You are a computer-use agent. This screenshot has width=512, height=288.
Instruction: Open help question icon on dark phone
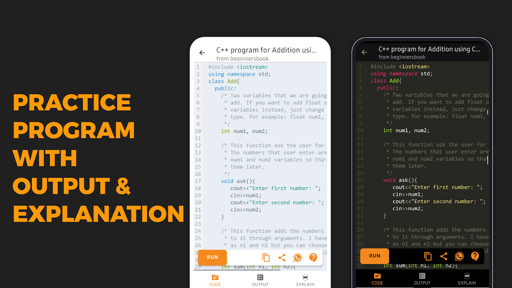475,256
